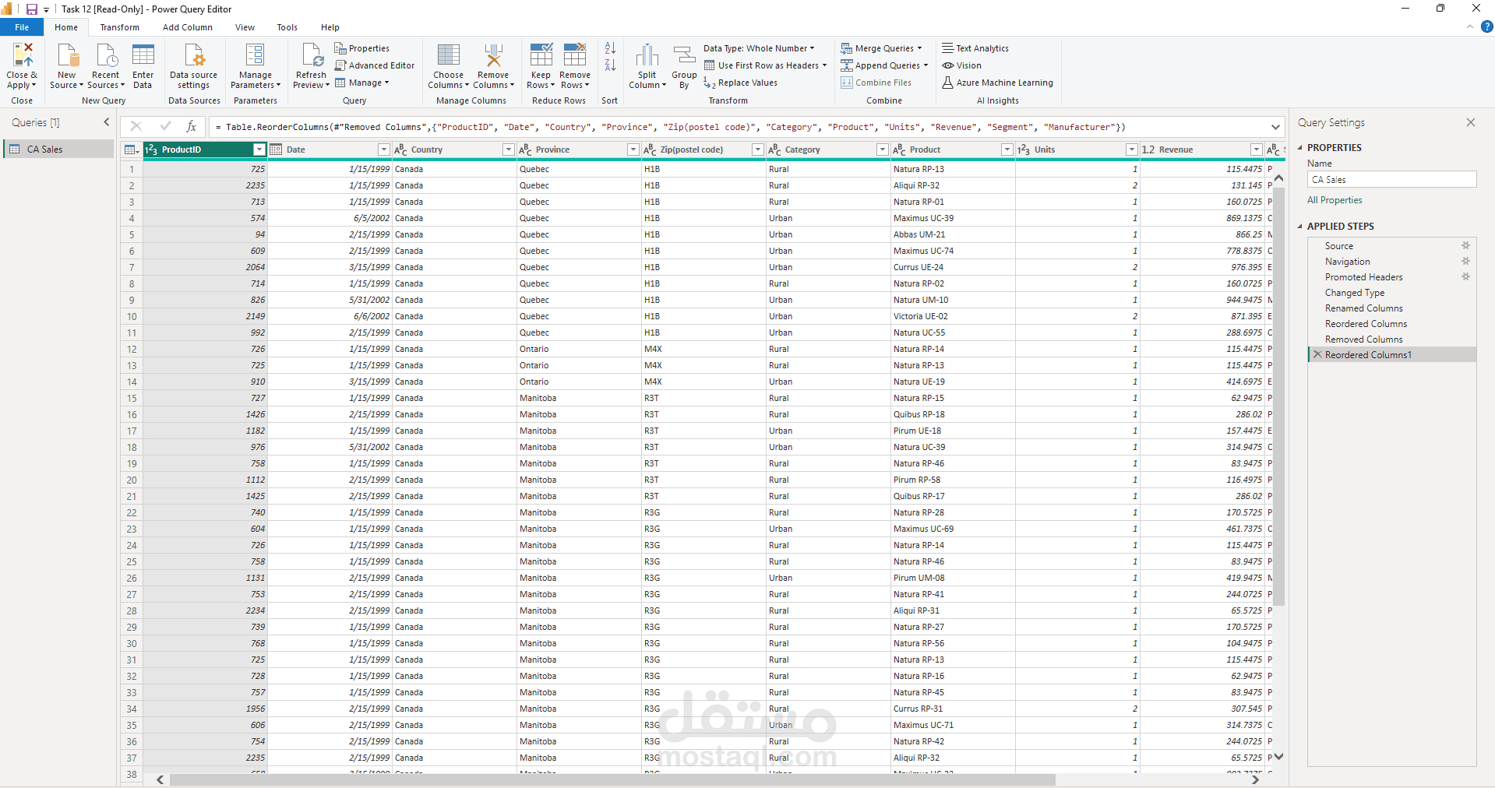Image resolution: width=1495 pixels, height=788 pixels.
Task: Click the Keep Rows icon
Action: pos(541,55)
